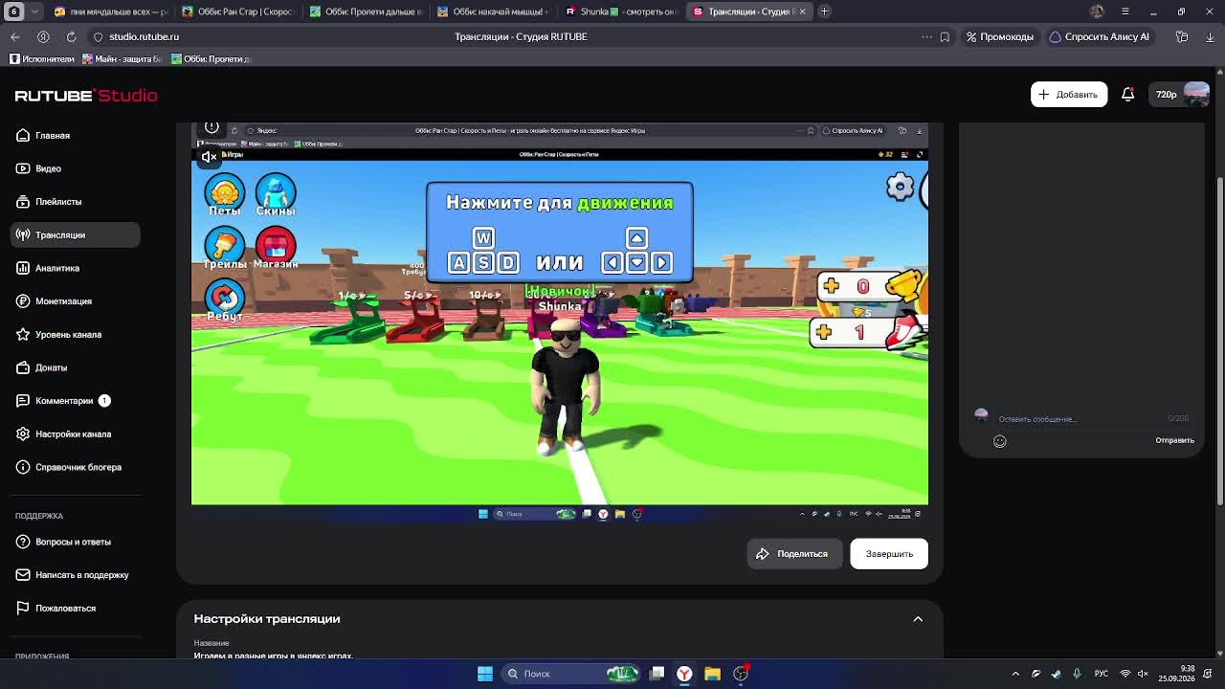The width and height of the screenshot is (1225, 689).
Task: Open the browser page options ellipsis
Action: [926, 36]
